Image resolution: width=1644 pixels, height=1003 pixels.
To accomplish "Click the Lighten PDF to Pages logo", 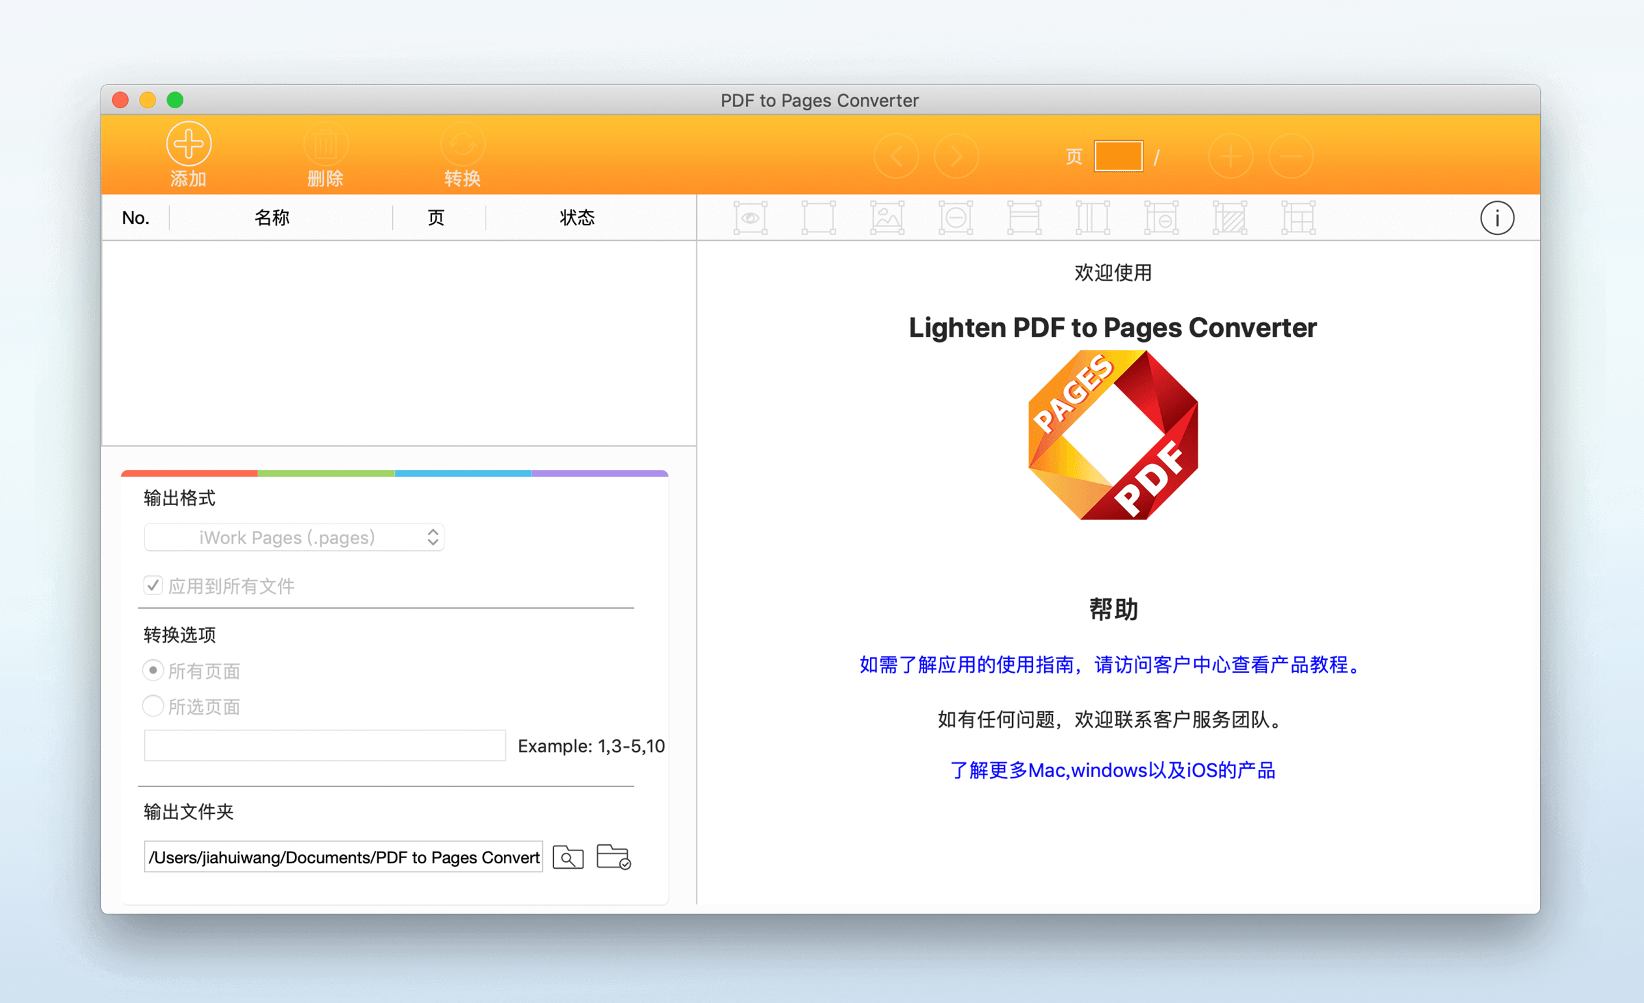I will tap(1113, 435).
